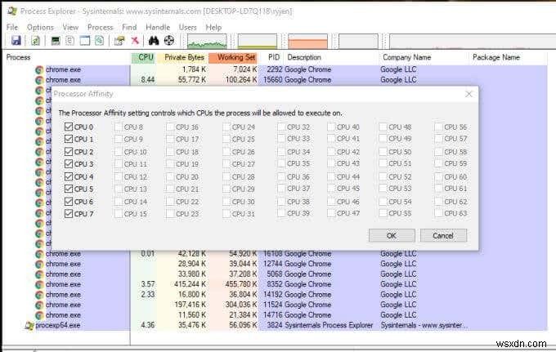The width and height of the screenshot is (556, 352).
Task: Toggle the Show Lower Pane toolbar icon
Action: click(85, 40)
